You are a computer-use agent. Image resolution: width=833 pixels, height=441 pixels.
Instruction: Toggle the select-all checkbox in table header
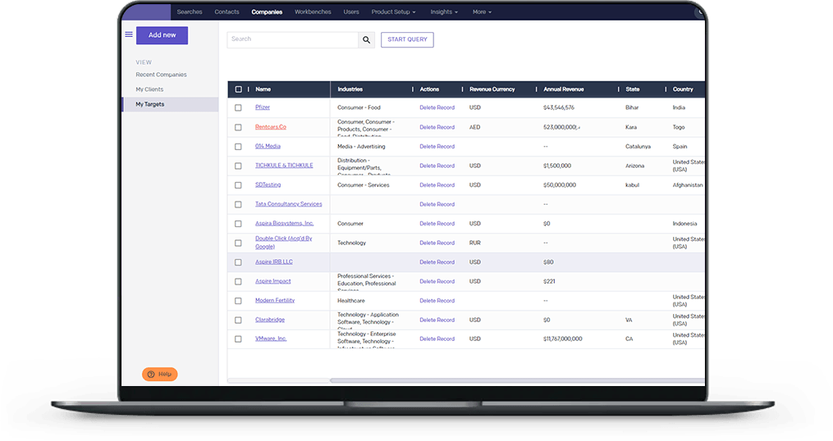pyautogui.click(x=239, y=89)
